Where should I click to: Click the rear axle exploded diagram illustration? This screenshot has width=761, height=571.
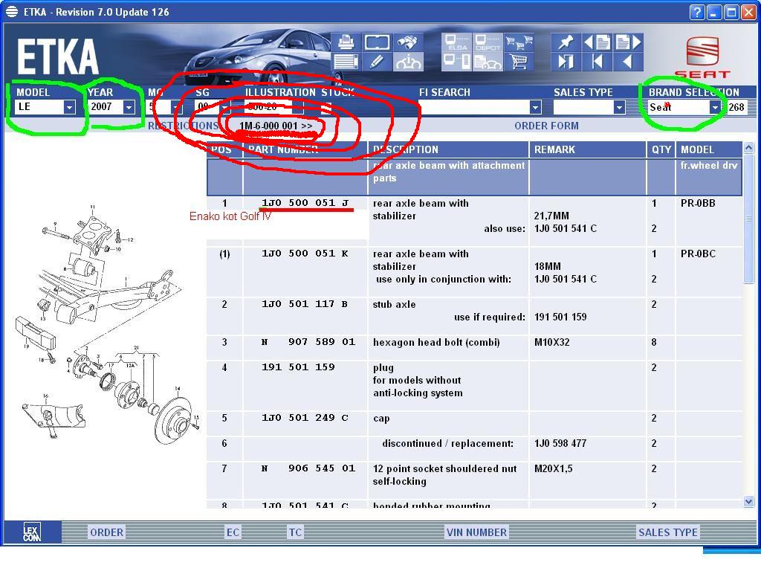[x=108, y=323]
